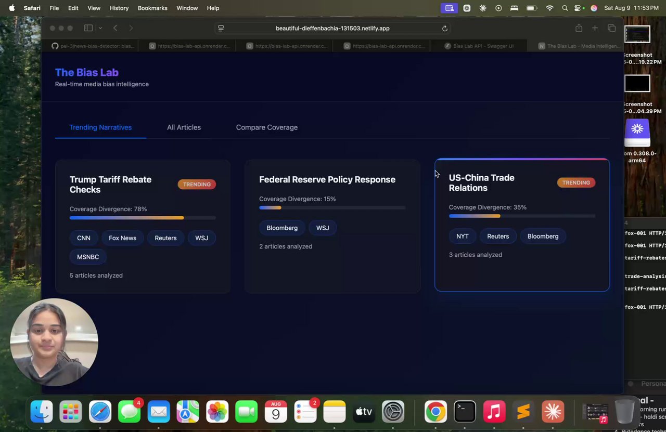Screen dimensions: 666x432
Task: Open Terminal from the Dock
Action: coord(465,412)
